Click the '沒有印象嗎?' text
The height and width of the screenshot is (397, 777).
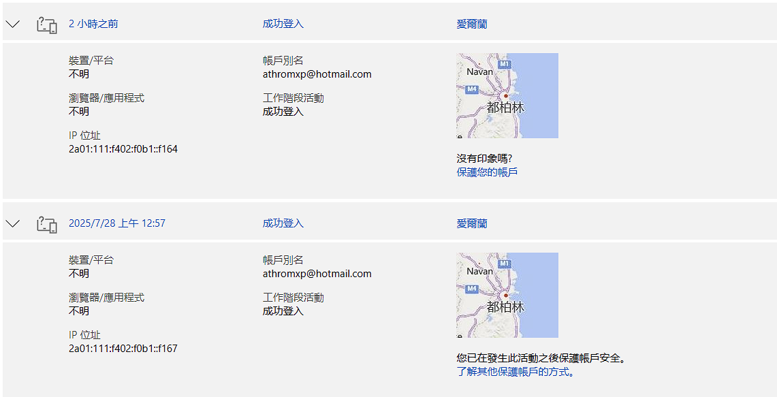click(x=484, y=159)
